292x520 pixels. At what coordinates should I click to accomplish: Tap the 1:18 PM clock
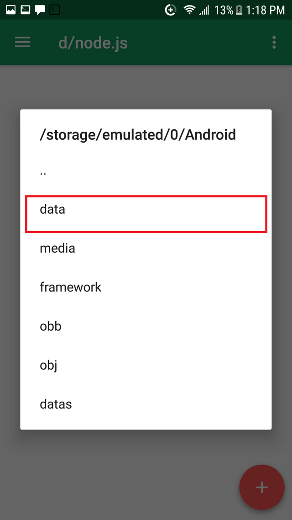(265, 10)
